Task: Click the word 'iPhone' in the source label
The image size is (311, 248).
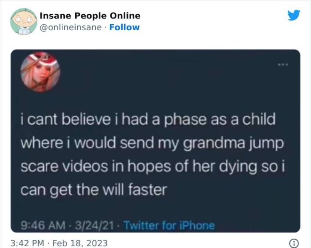Action: 197,225
